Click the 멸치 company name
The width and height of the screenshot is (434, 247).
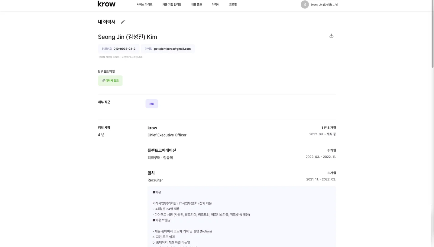pos(151,173)
